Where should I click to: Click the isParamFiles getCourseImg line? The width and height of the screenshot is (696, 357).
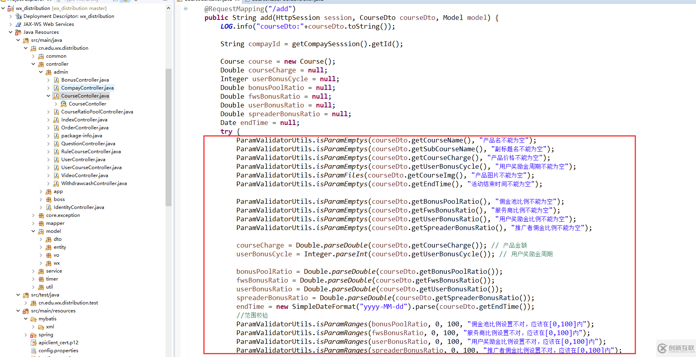(385, 175)
